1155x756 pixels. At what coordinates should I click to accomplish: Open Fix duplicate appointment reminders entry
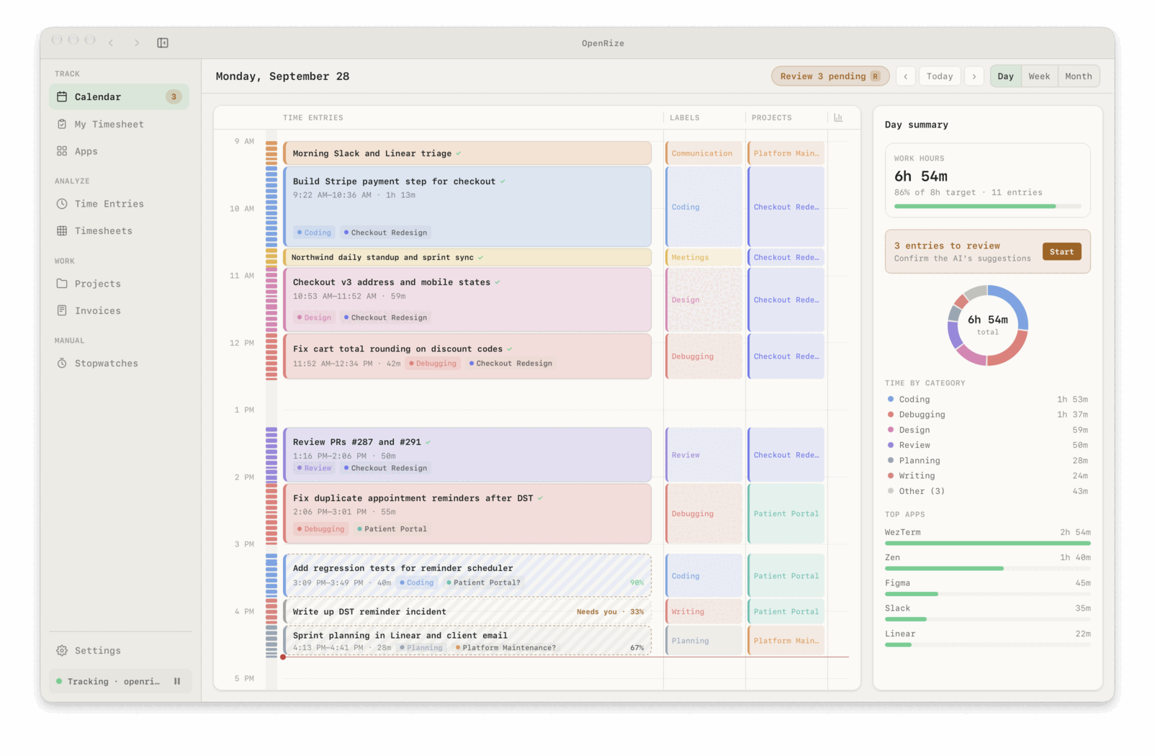pos(467,514)
